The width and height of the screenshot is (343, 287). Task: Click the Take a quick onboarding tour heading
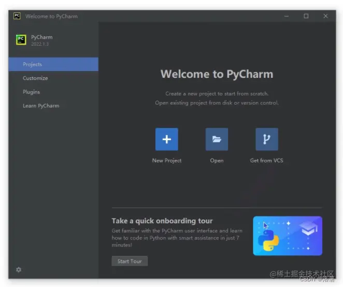pos(162,221)
